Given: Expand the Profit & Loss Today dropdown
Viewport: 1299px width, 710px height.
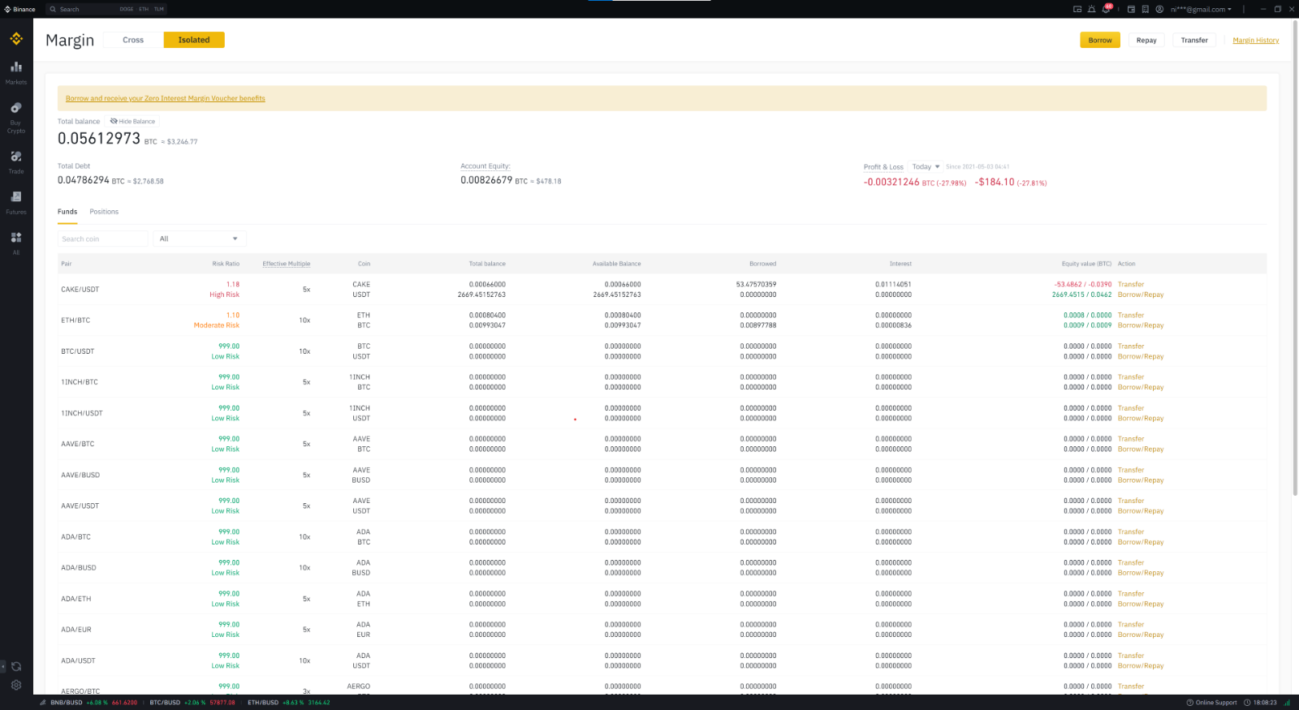Looking at the screenshot, I should pyautogui.click(x=926, y=166).
